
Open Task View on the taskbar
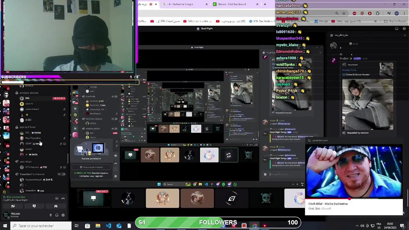point(77,226)
